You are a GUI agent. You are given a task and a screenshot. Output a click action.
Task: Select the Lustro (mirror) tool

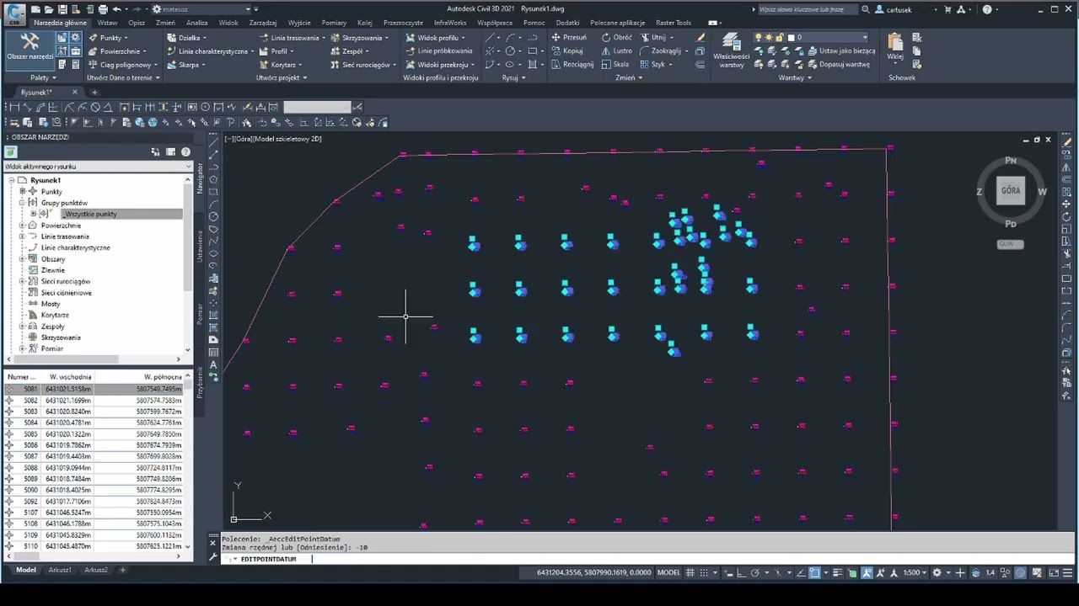click(x=617, y=51)
